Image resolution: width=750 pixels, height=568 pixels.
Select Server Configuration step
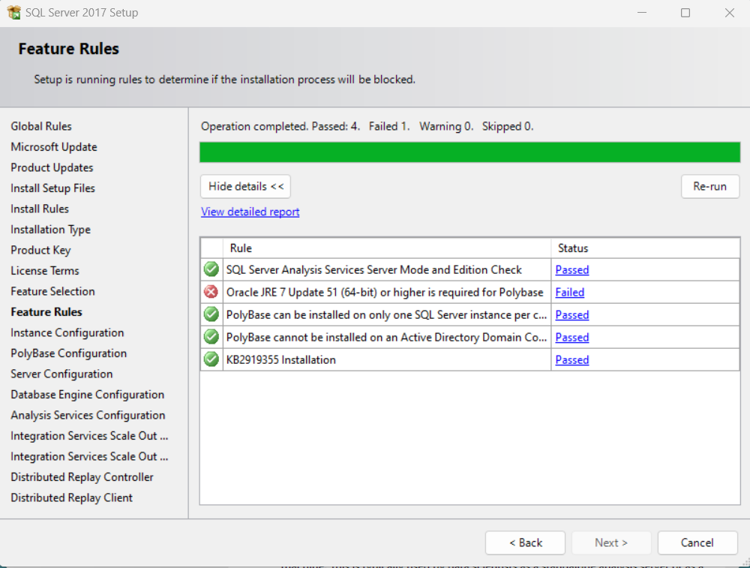tap(61, 374)
